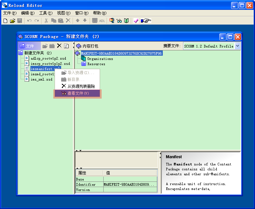Open the SCORM 1.2 Default Profile dropdown
This screenshot has height=209, width=255.
pos(237,46)
